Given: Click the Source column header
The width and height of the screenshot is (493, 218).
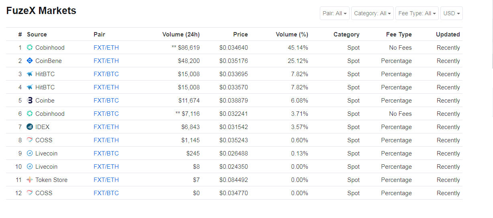Looking at the screenshot, I should 37,34.
